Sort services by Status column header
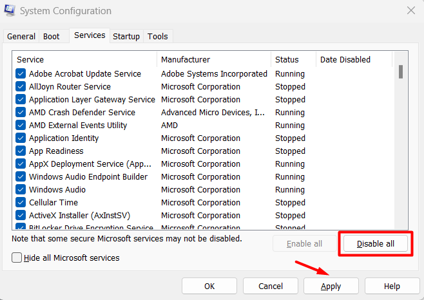 point(292,60)
